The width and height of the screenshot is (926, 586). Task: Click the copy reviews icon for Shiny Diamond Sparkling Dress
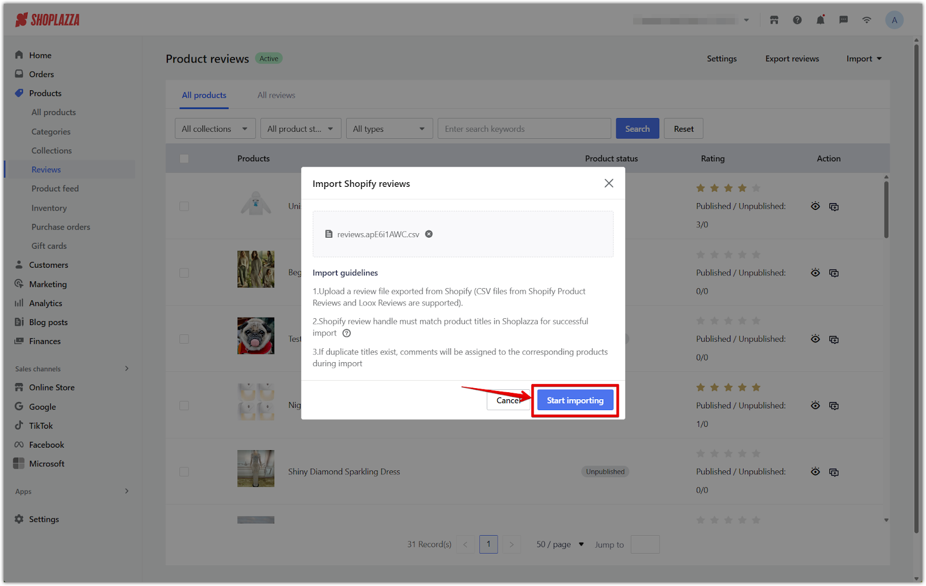pyautogui.click(x=834, y=472)
